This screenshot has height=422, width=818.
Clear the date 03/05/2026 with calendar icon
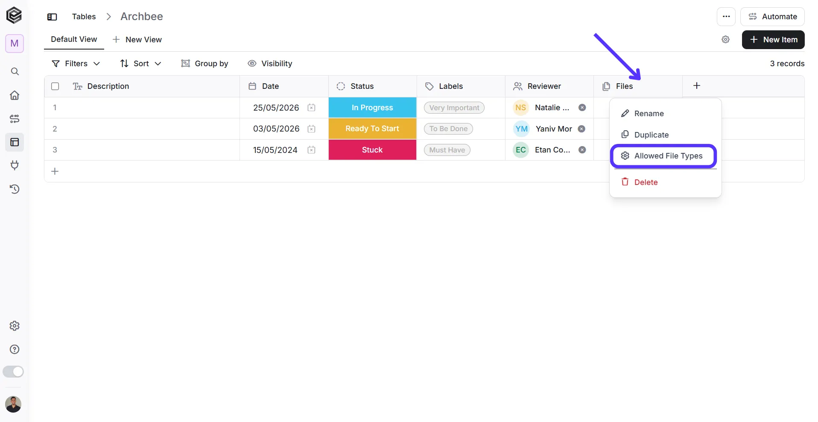(x=312, y=129)
